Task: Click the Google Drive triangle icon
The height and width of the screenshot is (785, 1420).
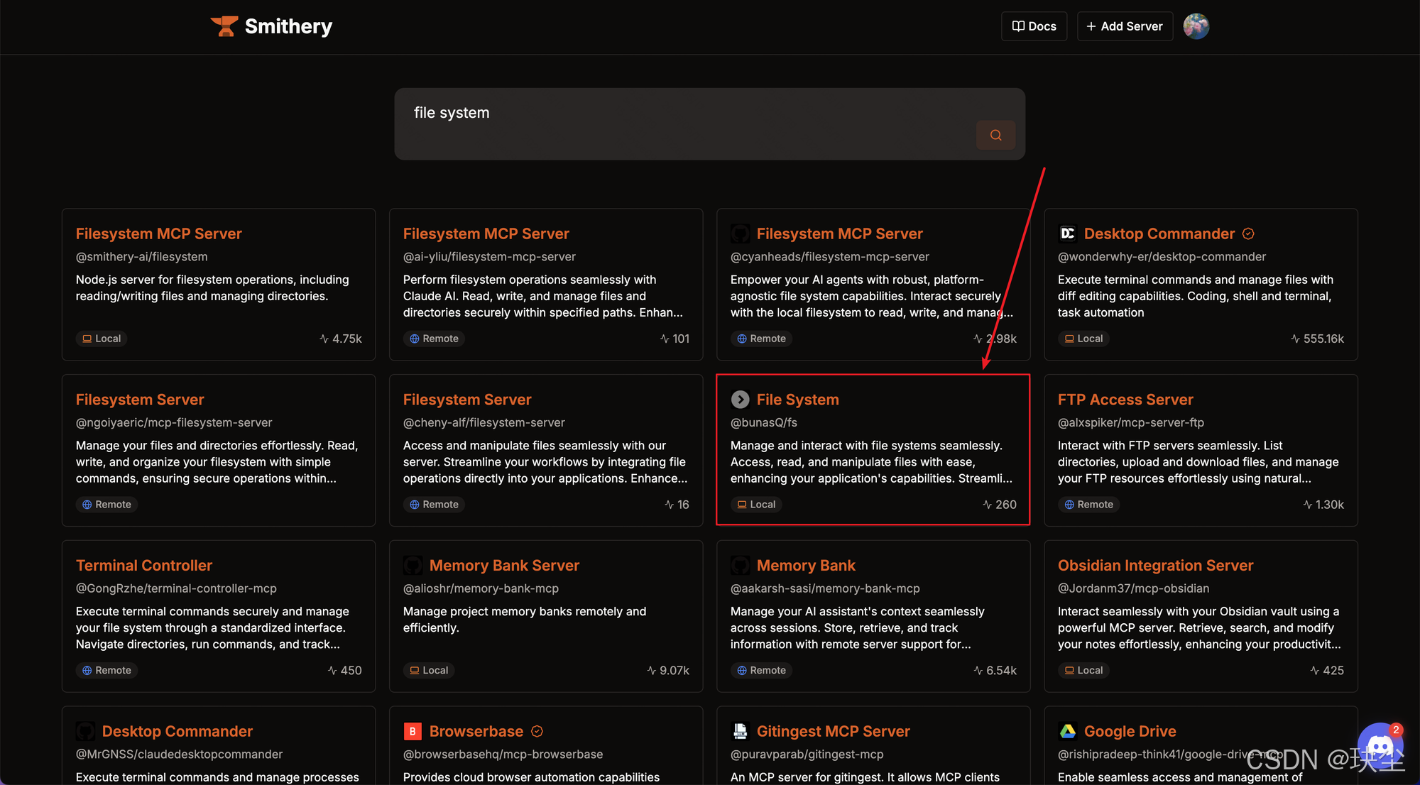Action: click(1067, 731)
